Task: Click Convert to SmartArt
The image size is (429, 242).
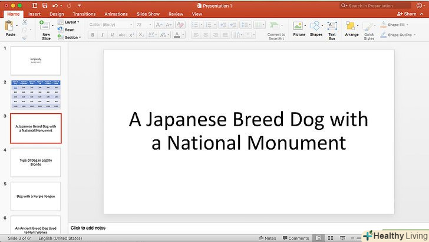Action: coord(276,27)
